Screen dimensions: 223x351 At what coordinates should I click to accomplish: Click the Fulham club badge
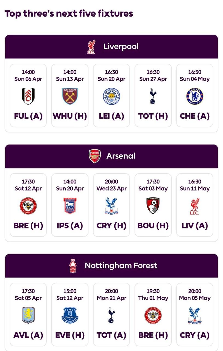coord(28,96)
